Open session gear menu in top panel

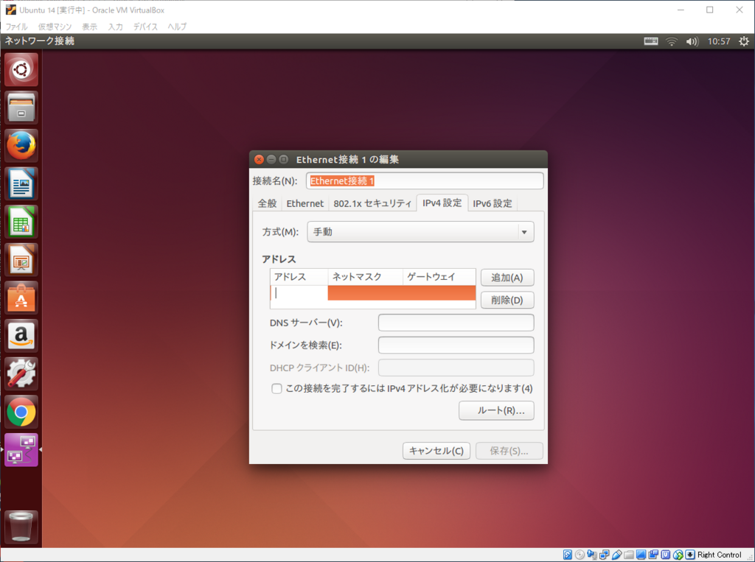click(x=744, y=41)
